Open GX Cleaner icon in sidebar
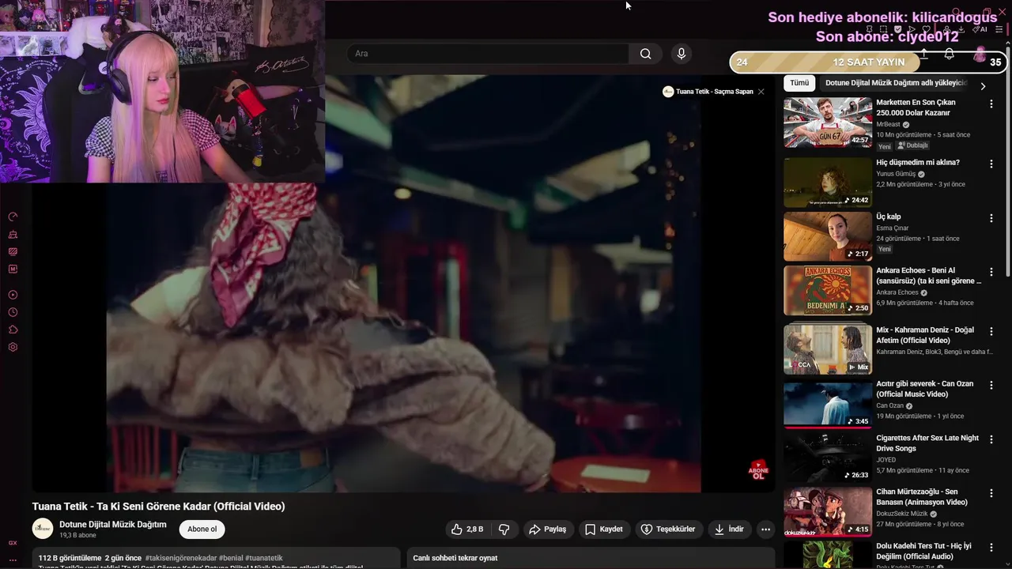Image resolution: width=1012 pixels, height=569 pixels. point(13,235)
